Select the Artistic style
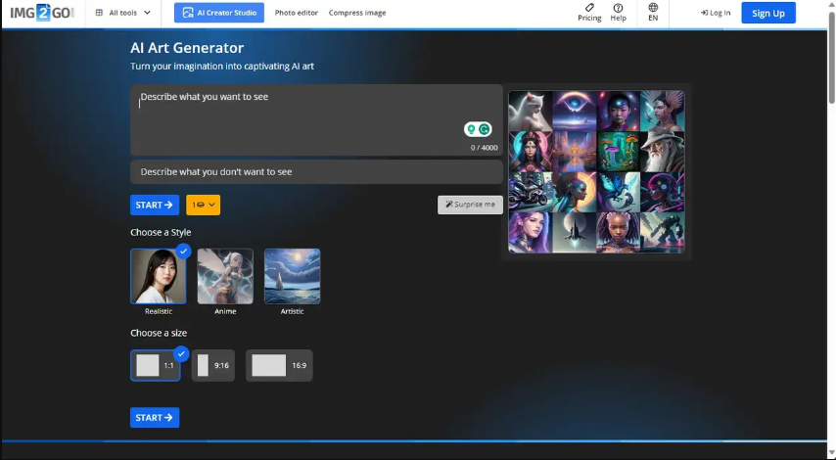This screenshot has height=460, width=836. [x=292, y=277]
